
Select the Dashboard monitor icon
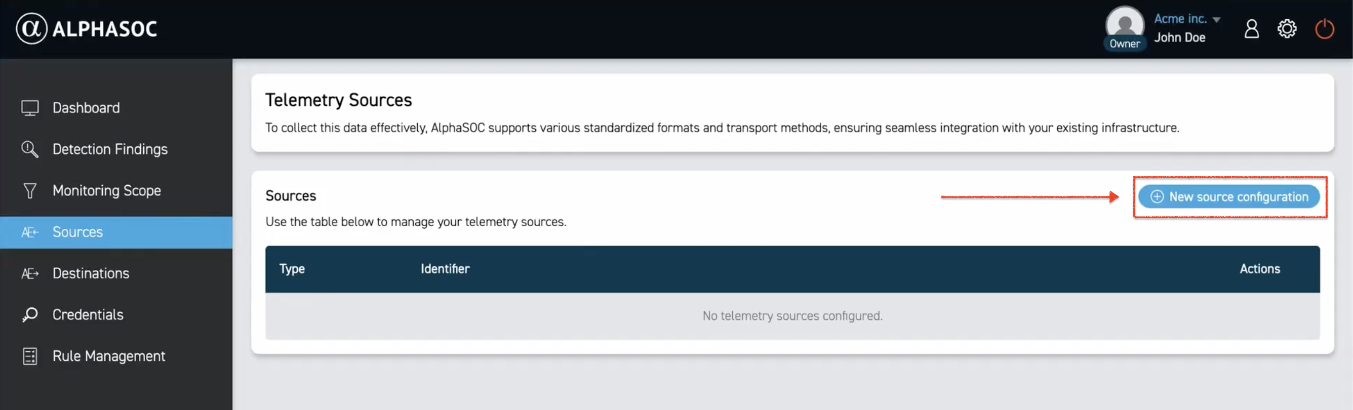tap(30, 107)
